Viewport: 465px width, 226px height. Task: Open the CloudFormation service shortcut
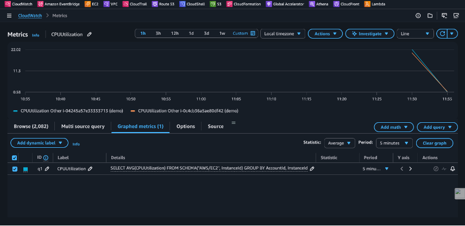click(244, 4)
